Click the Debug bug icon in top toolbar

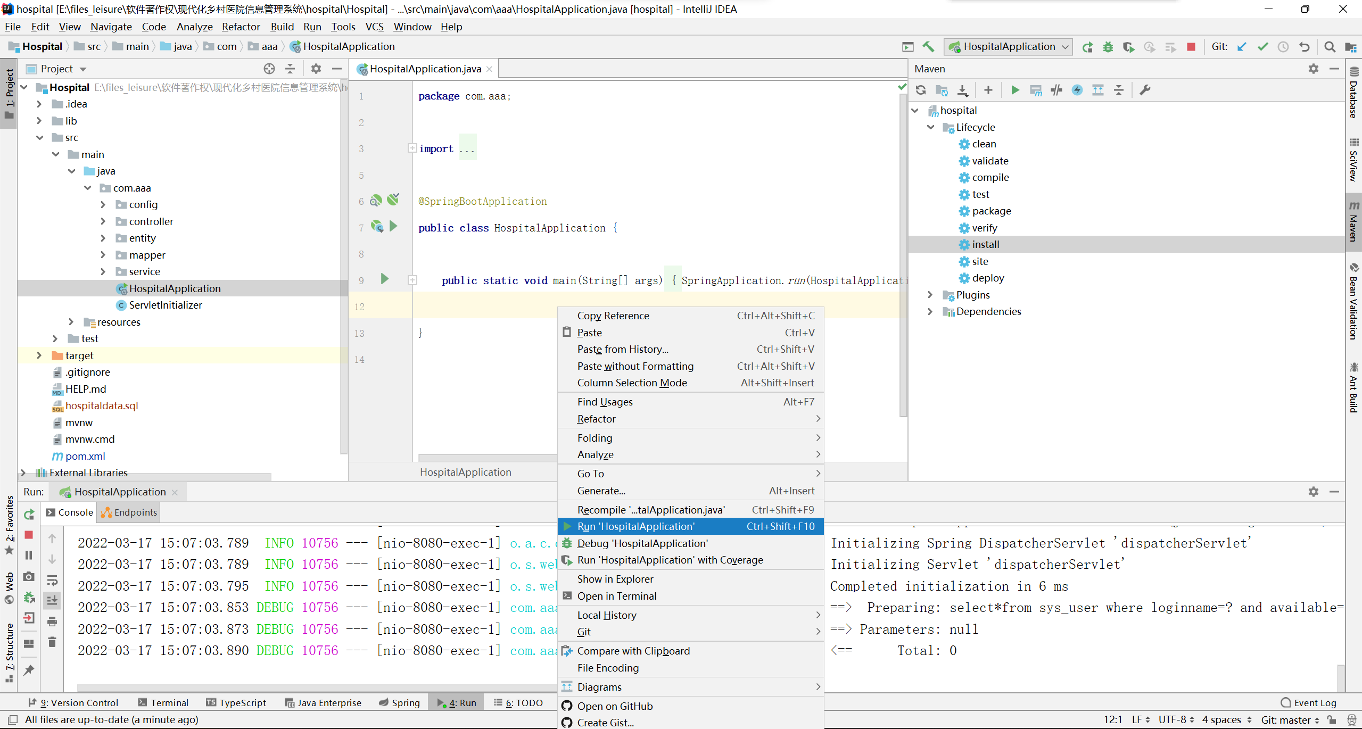pos(1108,47)
